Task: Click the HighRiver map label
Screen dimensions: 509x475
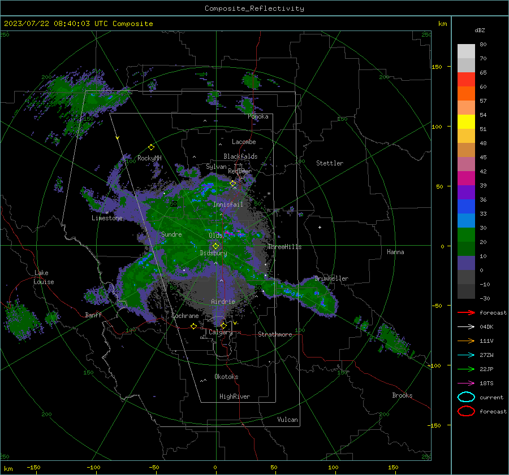Action: [235, 396]
